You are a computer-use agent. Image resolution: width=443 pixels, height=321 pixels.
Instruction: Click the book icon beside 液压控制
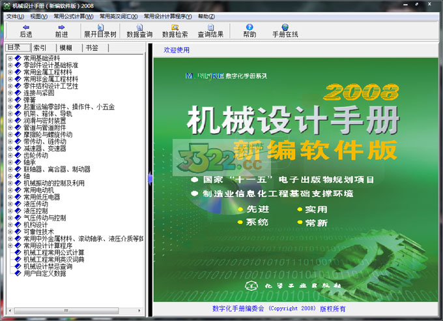point(18,211)
